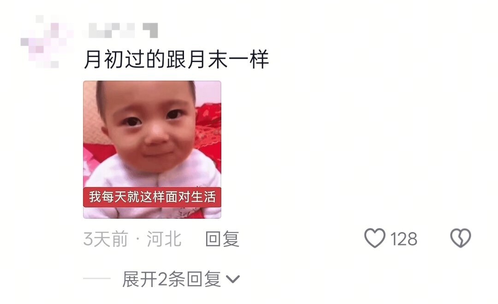Viewport: 498px width, 304px height.
Task: Click 展开2条回复 to show replies
Action: point(172,279)
